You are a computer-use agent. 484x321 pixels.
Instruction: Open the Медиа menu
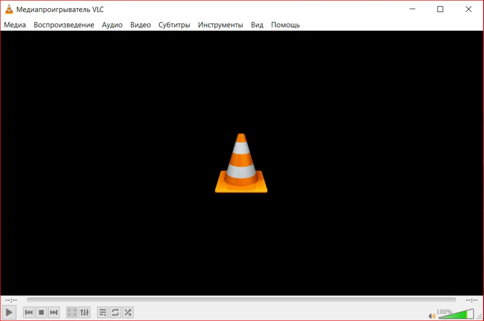click(x=15, y=25)
